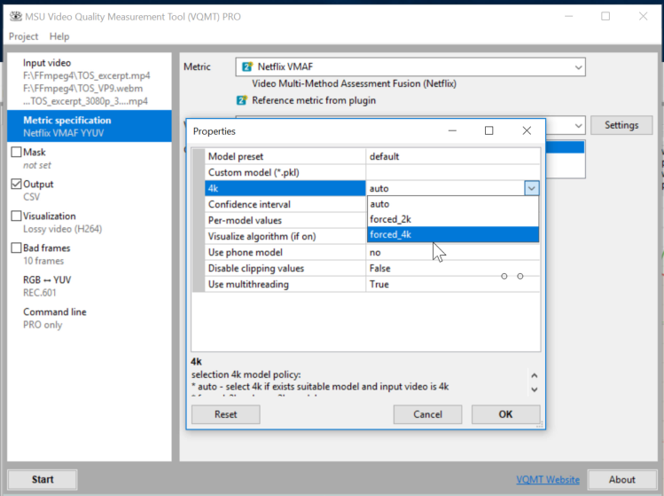Click Use multithreading 'True' value
The image size is (664, 496).
(453, 284)
